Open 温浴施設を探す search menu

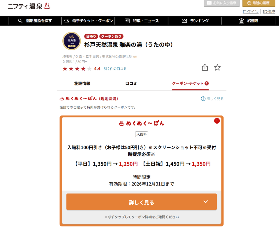pyautogui.click(x=35, y=21)
